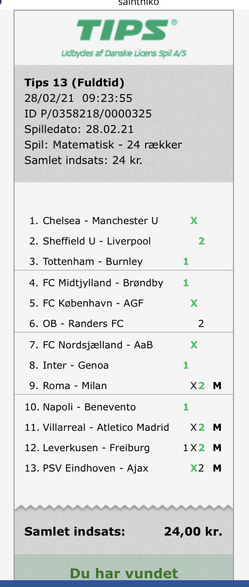Click the M marker on Leverkusen - Freiburg row
Viewport: 249px width, 587px height.
coord(217,448)
